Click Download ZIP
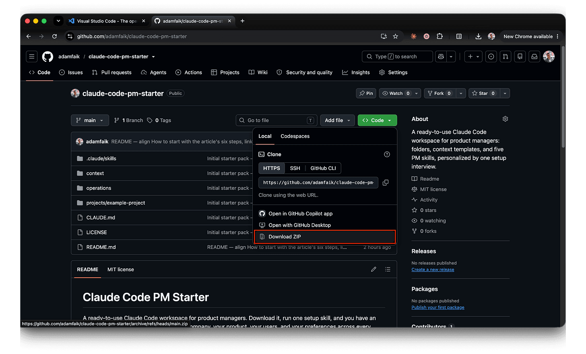586x354 pixels. [325, 237]
